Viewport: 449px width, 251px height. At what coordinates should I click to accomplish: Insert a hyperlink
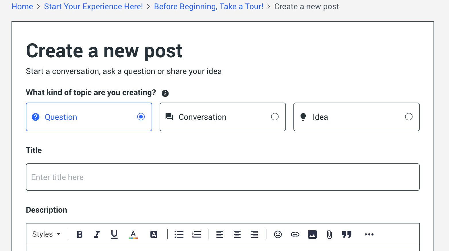coord(295,234)
